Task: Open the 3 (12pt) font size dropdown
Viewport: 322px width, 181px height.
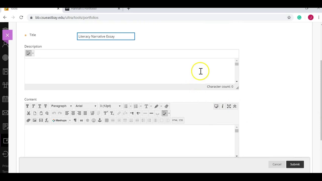Action: (x=110, y=106)
